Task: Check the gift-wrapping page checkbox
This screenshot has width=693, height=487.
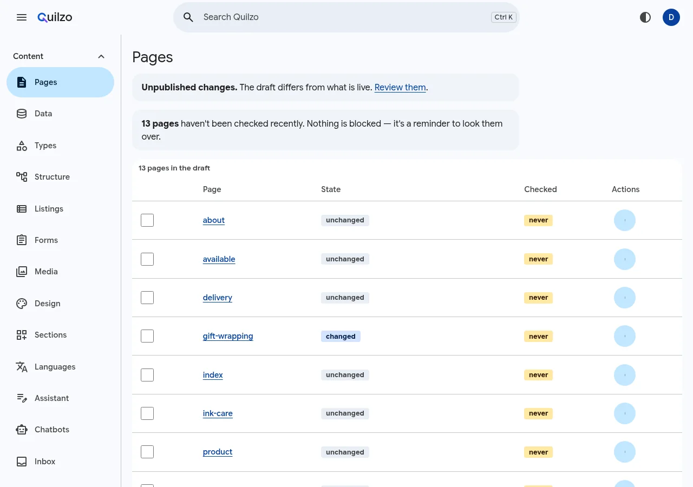Action: point(147,336)
